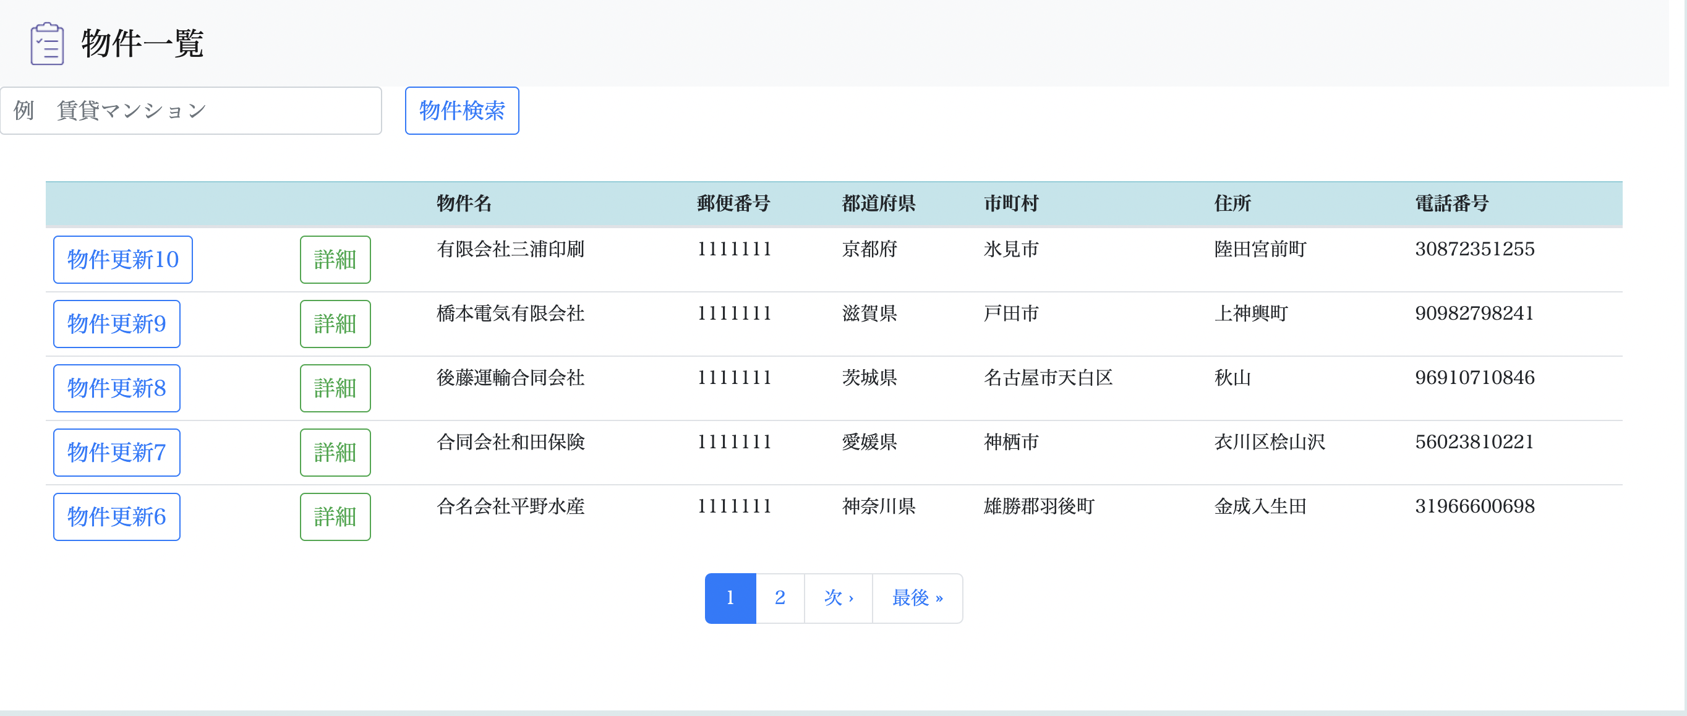Viewport: 1687px width, 716px height.
Task: Show 詳細 for 後藤運輸合同会社
Action: point(335,388)
